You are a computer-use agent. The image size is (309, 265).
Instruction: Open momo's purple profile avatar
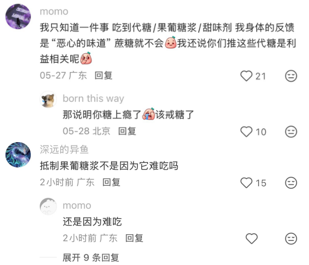(18, 16)
